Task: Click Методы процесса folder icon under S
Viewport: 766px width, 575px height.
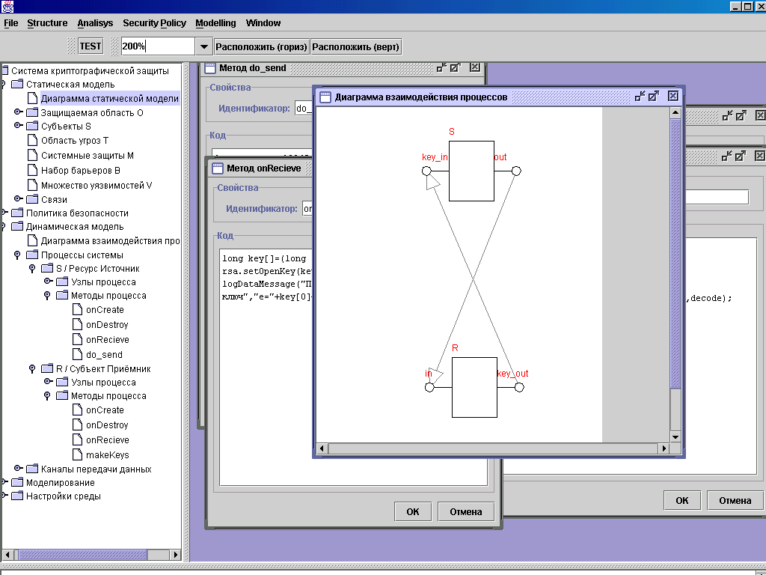Action: click(62, 295)
